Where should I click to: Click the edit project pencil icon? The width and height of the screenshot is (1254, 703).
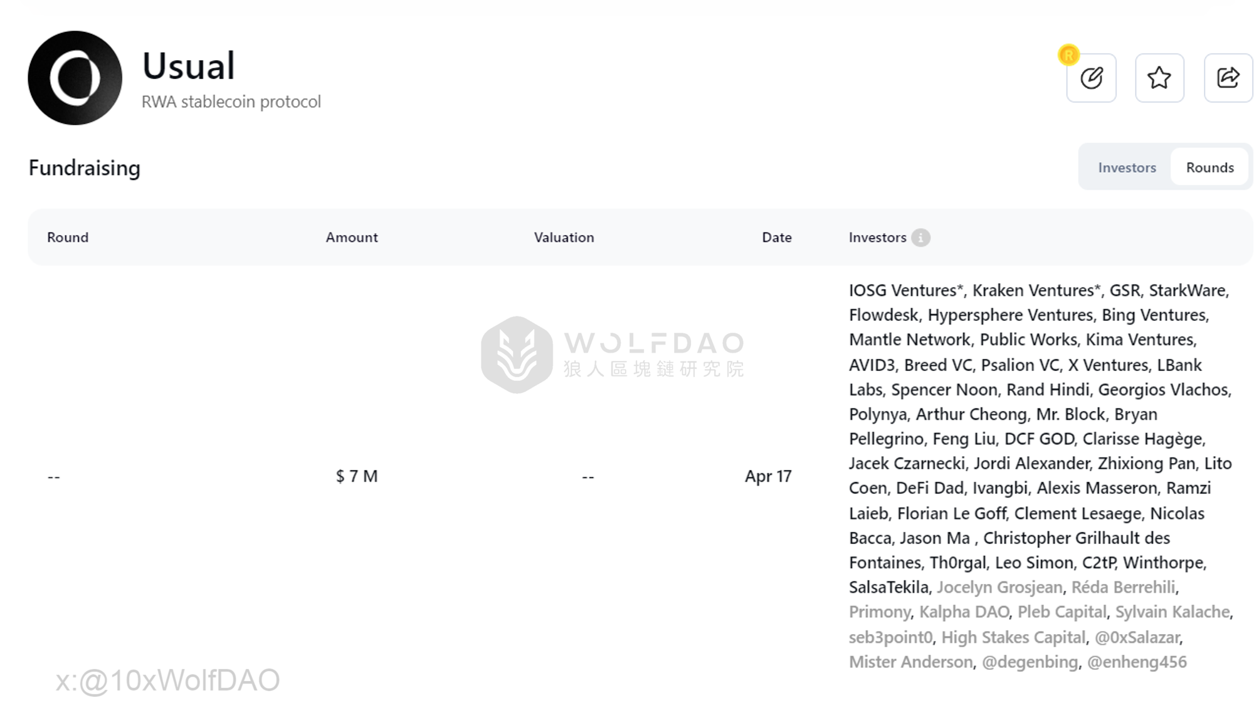(1091, 78)
